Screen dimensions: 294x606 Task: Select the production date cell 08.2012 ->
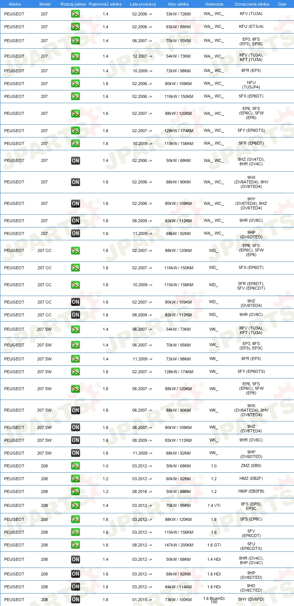(x=142, y=545)
